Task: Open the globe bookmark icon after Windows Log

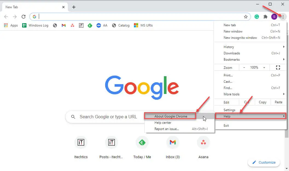Action: [55, 25]
